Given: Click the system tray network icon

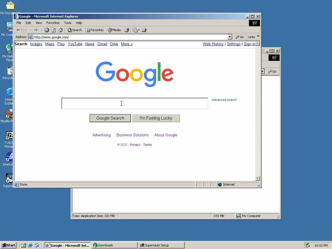Looking at the screenshot, I should tap(308, 245).
